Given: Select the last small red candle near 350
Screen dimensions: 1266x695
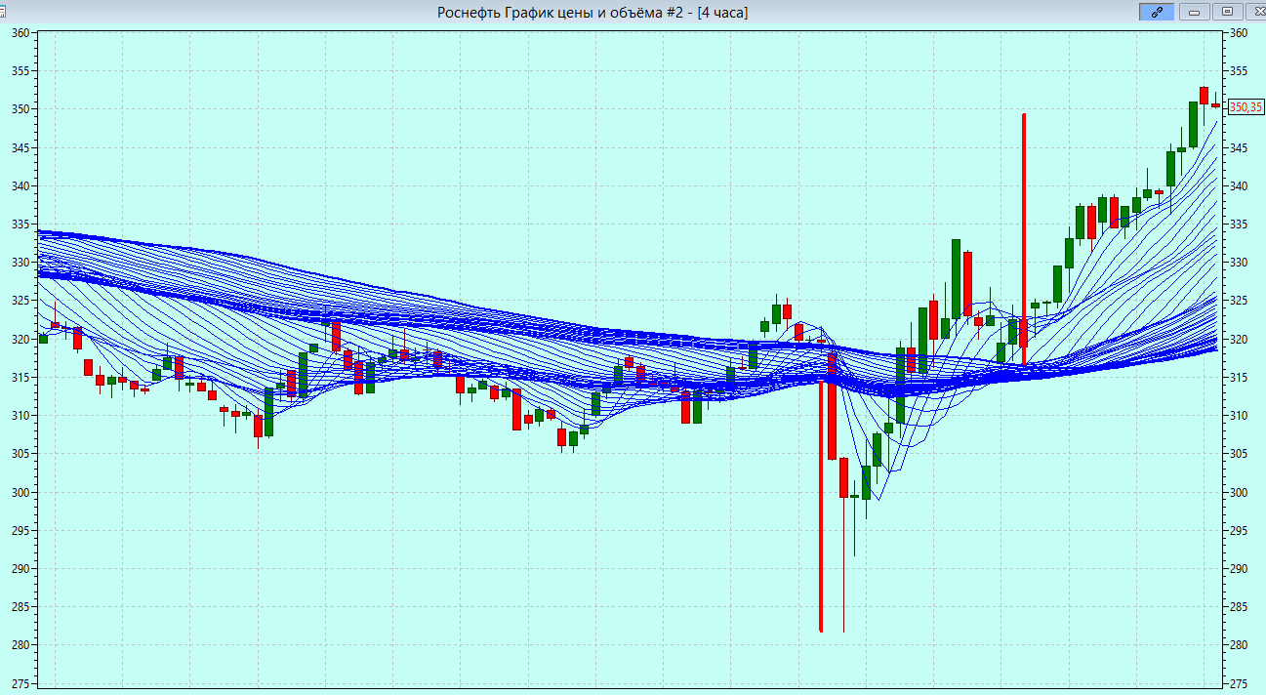Looking at the screenshot, I should point(1215,105).
